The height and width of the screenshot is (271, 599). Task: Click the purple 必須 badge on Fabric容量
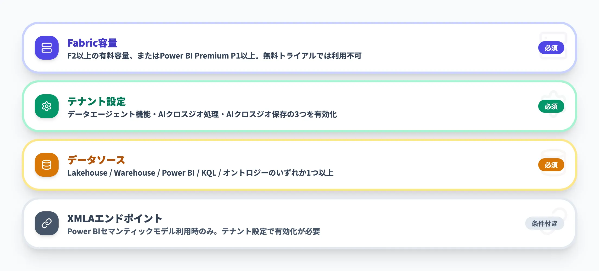point(551,48)
